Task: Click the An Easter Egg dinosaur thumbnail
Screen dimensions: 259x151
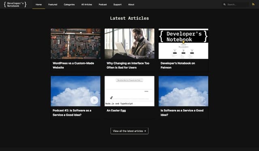Action: [x=129, y=91]
